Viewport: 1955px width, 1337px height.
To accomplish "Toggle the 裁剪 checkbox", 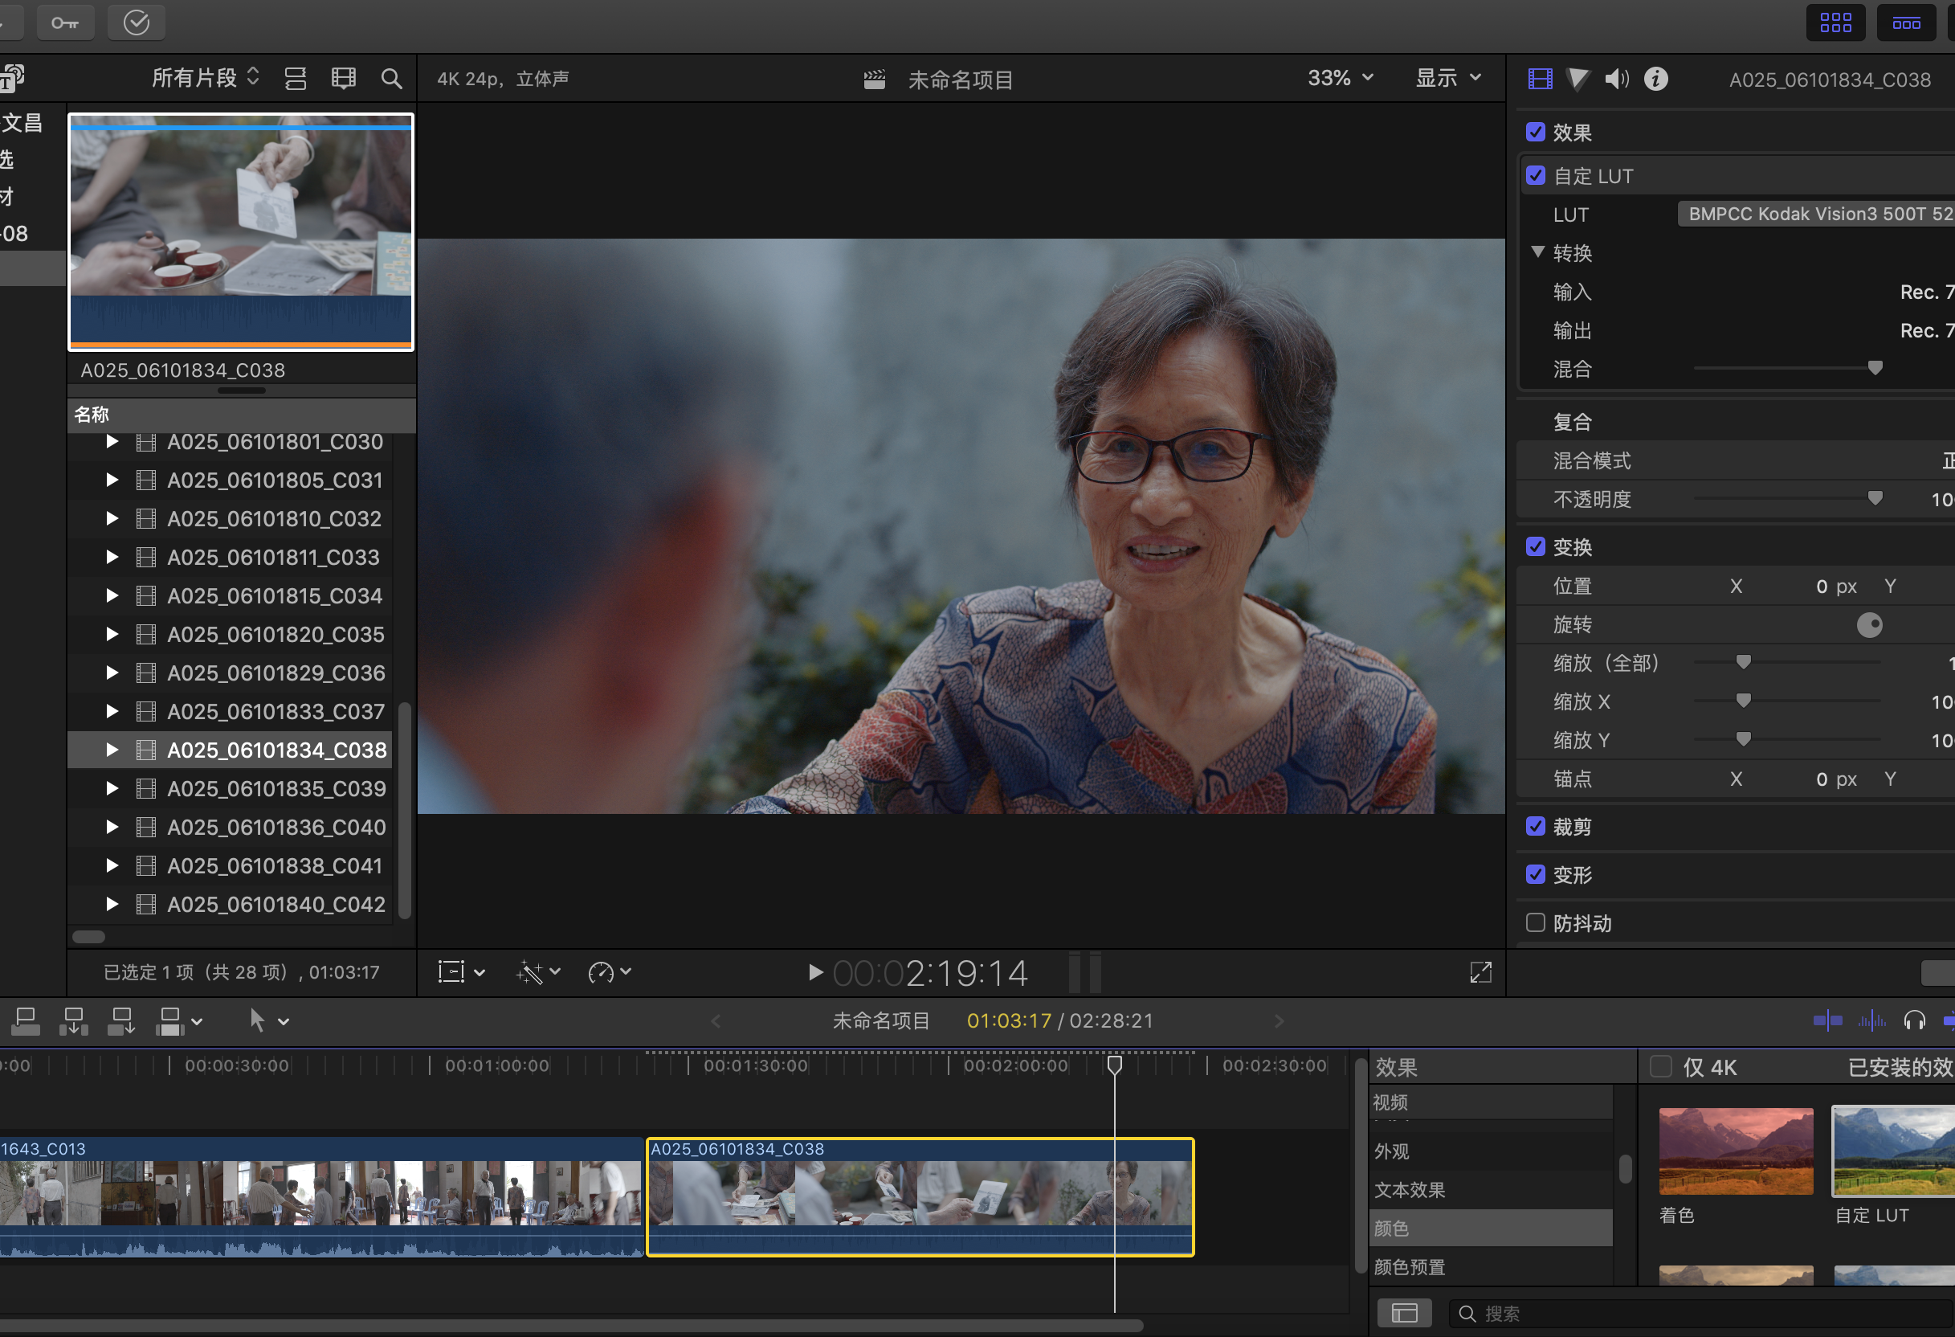I will point(1535,826).
